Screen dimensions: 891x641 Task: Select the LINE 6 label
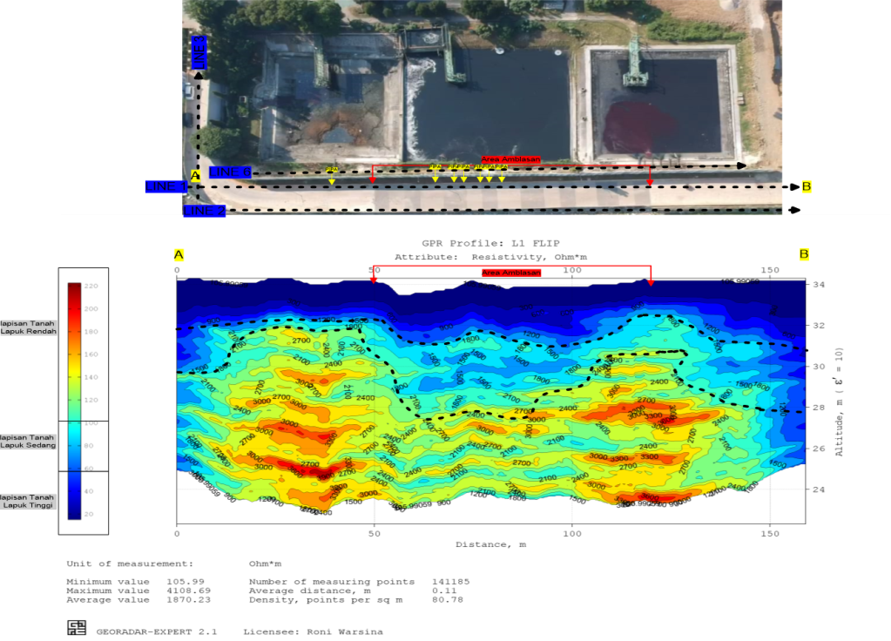pyautogui.click(x=230, y=172)
